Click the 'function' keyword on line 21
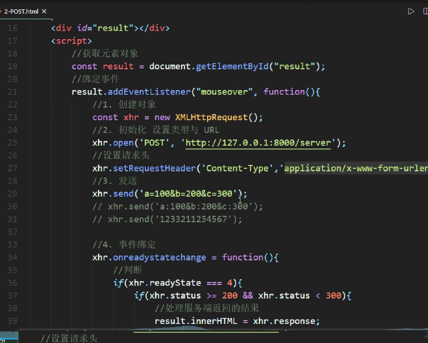Image resolution: width=428 pixels, height=343 pixels. [x=284, y=92]
